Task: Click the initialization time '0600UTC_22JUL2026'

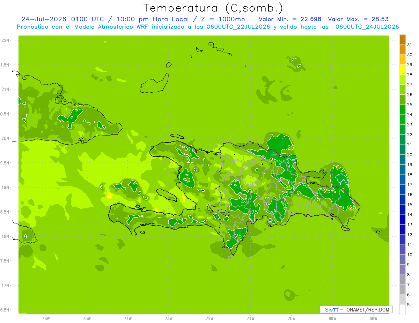Action: pyautogui.click(x=237, y=27)
